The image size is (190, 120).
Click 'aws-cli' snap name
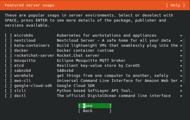23,81
